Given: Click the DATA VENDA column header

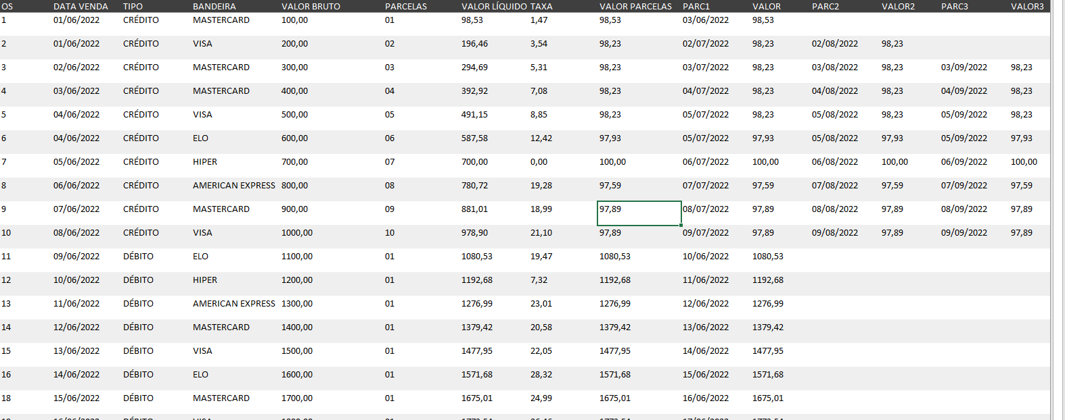Looking at the screenshot, I should (81, 6).
